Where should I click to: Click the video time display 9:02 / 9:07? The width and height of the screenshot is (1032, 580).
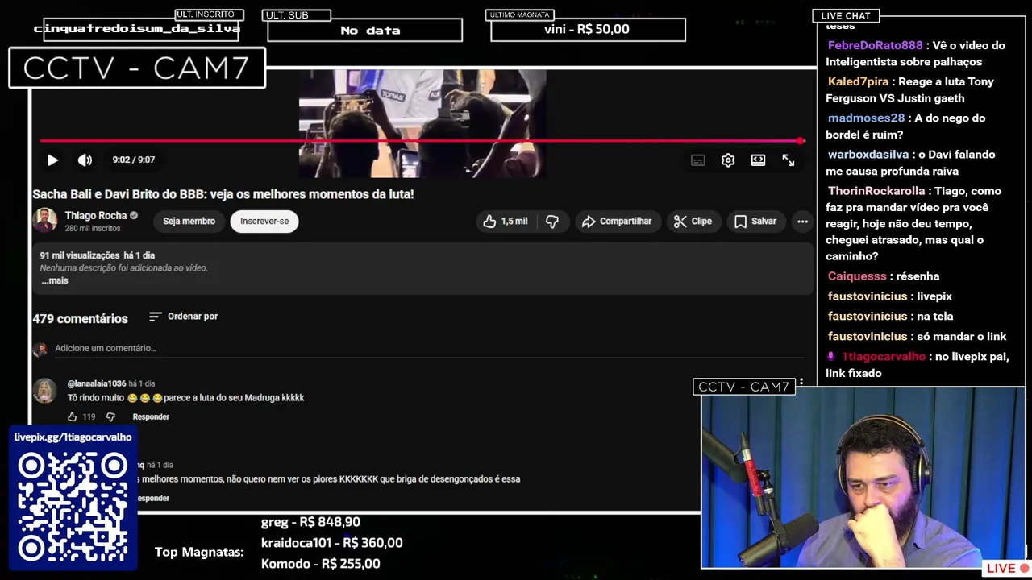(x=134, y=160)
